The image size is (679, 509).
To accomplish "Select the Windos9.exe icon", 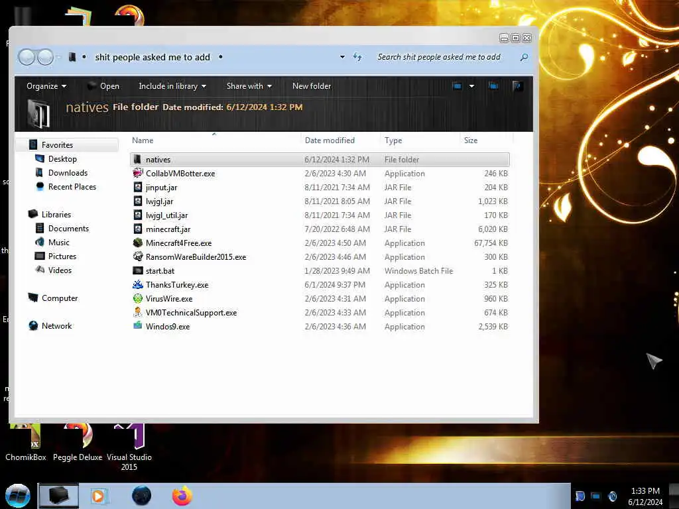I will point(137,325).
